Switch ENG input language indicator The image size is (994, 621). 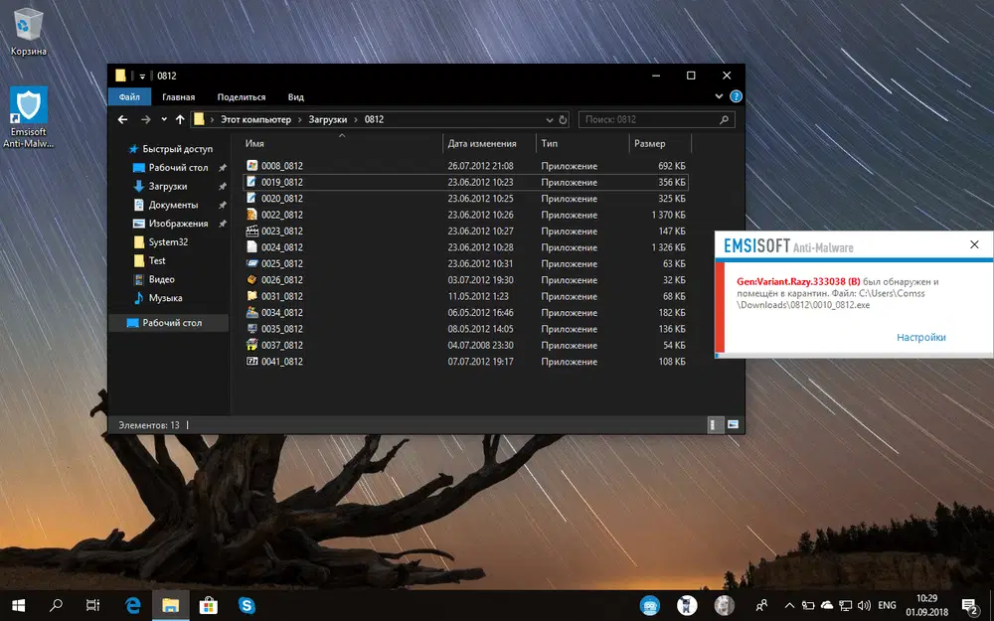(x=888, y=606)
